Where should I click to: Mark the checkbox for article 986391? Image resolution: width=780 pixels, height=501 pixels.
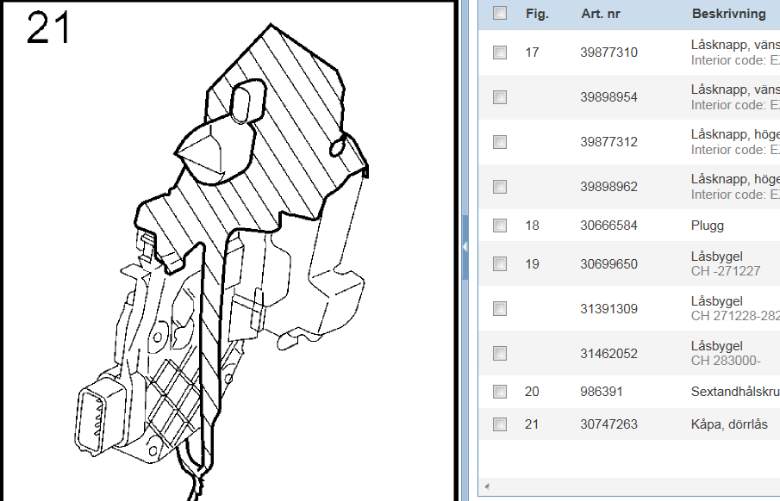(x=500, y=392)
